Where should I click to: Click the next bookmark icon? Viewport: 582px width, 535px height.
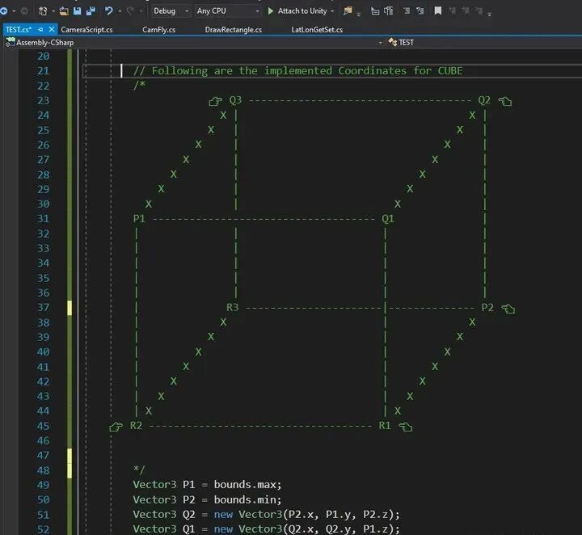click(466, 11)
